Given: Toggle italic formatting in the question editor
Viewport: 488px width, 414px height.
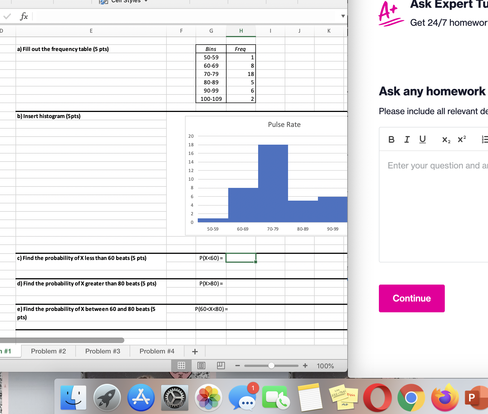Looking at the screenshot, I should click(x=407, y=139).
